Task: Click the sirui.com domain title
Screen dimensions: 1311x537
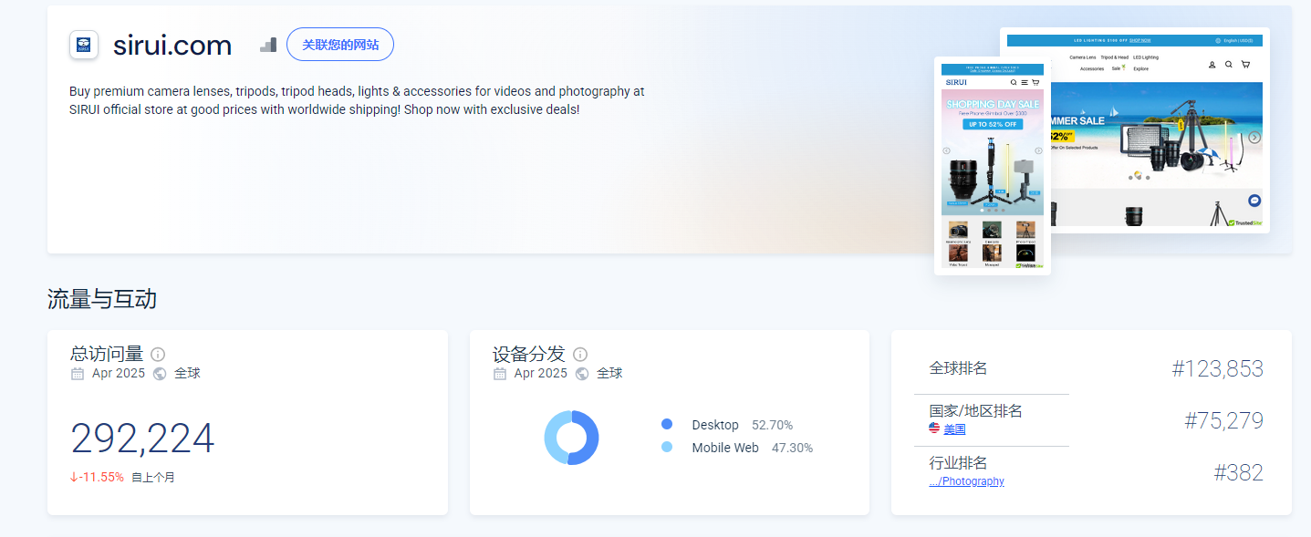Action: (172, 45)
